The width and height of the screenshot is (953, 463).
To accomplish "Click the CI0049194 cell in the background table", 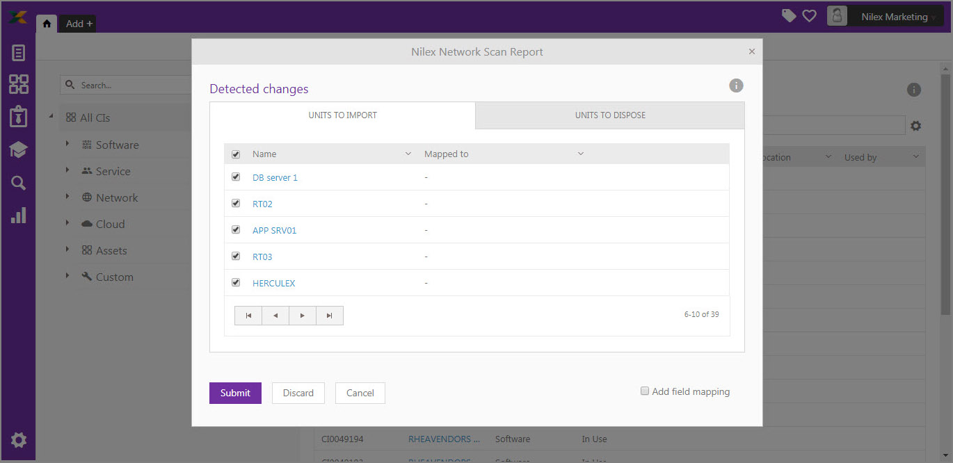I will (342, 439).
